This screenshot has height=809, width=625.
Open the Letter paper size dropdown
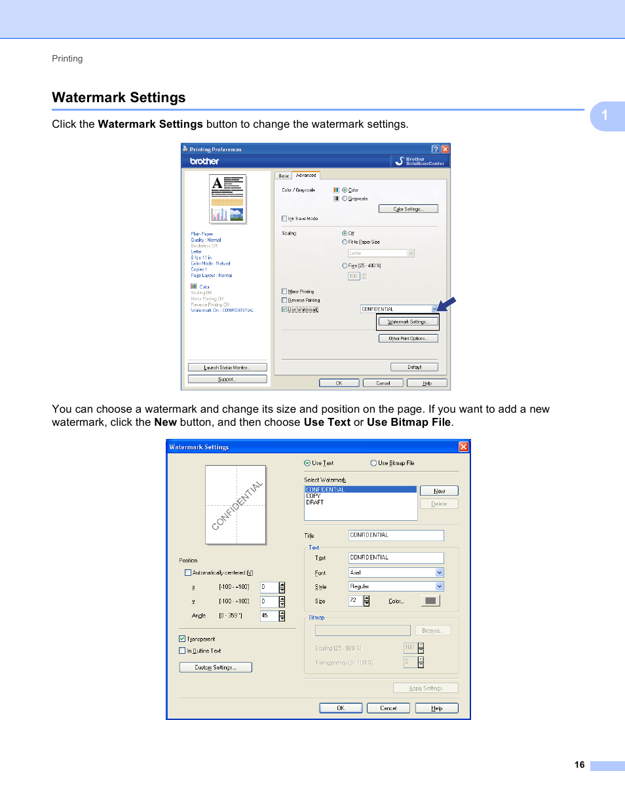point(411,254)
